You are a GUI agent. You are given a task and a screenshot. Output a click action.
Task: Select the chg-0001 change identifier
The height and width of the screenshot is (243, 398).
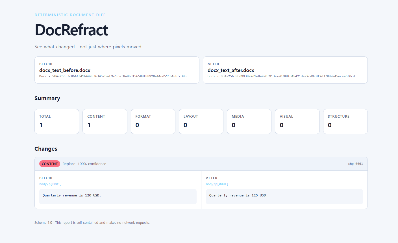pyautogui.click(x=355, y=164)
